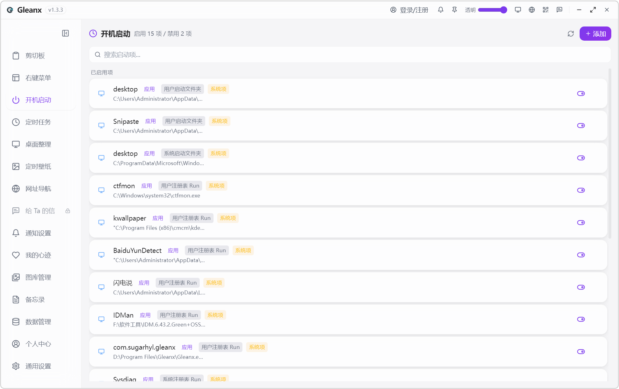Disable the first desktop startup item (用户启动文件夹)

tap(581, 93)
